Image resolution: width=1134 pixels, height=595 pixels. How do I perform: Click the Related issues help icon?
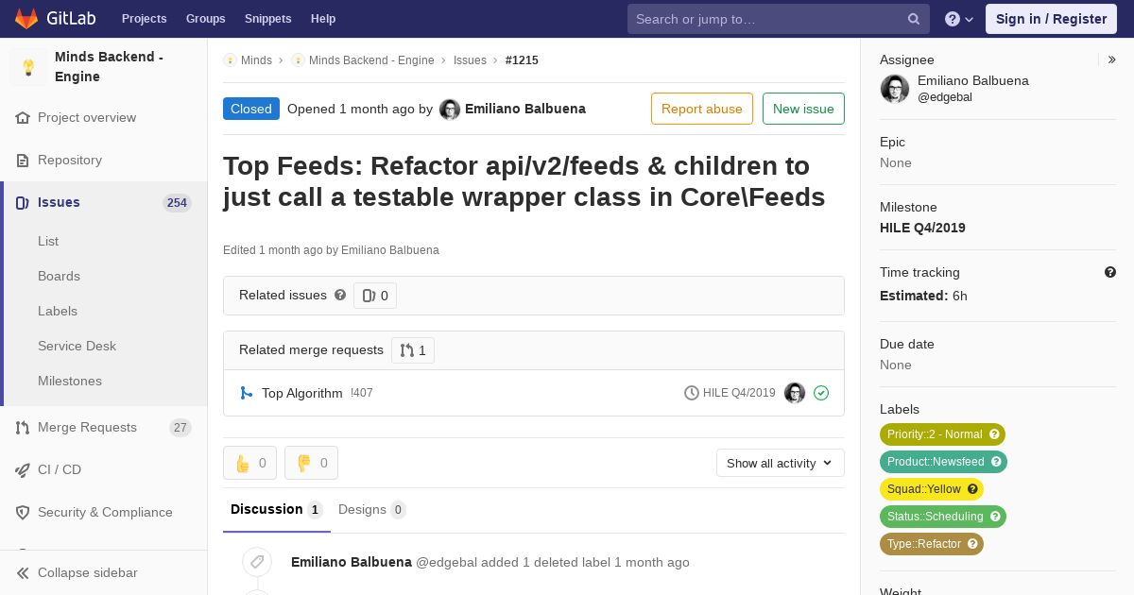340,295
